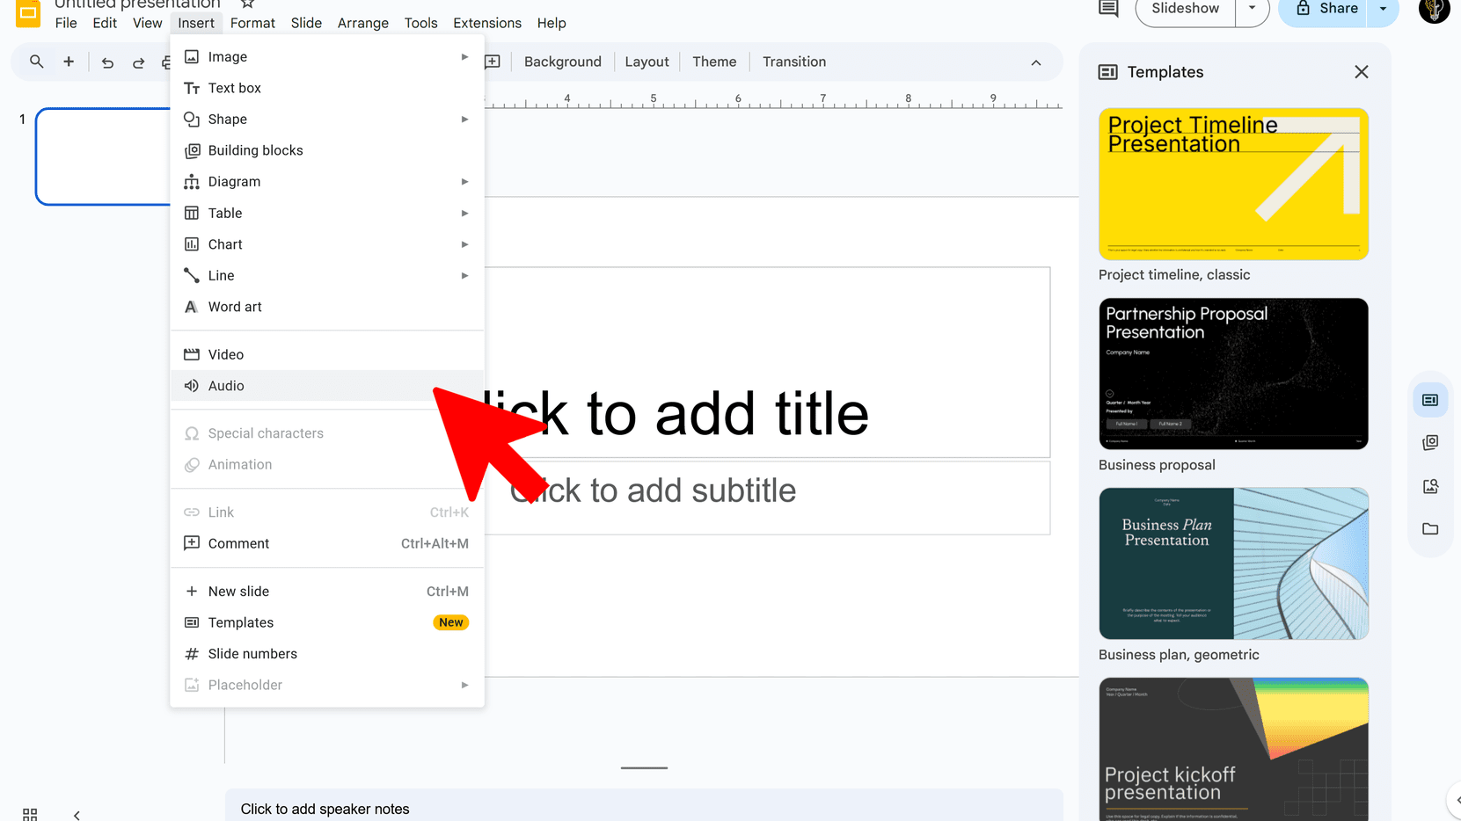Select Word art menu entry
1461x821 pixels.
[x=326, y=307]
